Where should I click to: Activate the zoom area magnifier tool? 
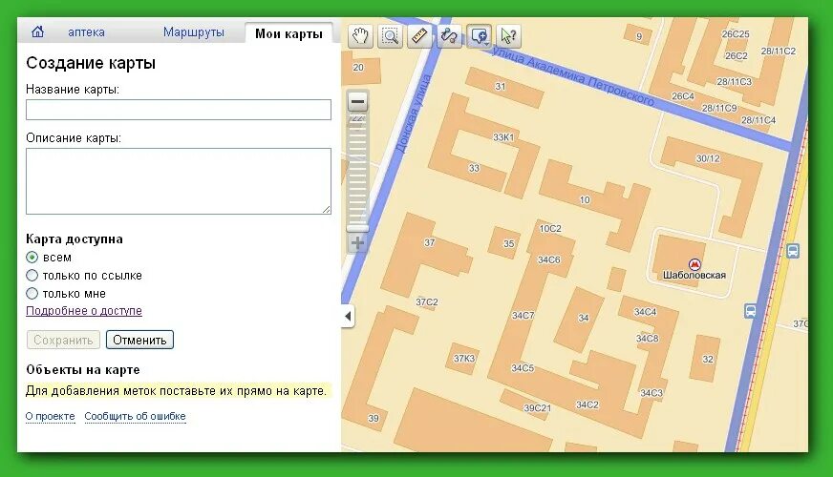390,35
